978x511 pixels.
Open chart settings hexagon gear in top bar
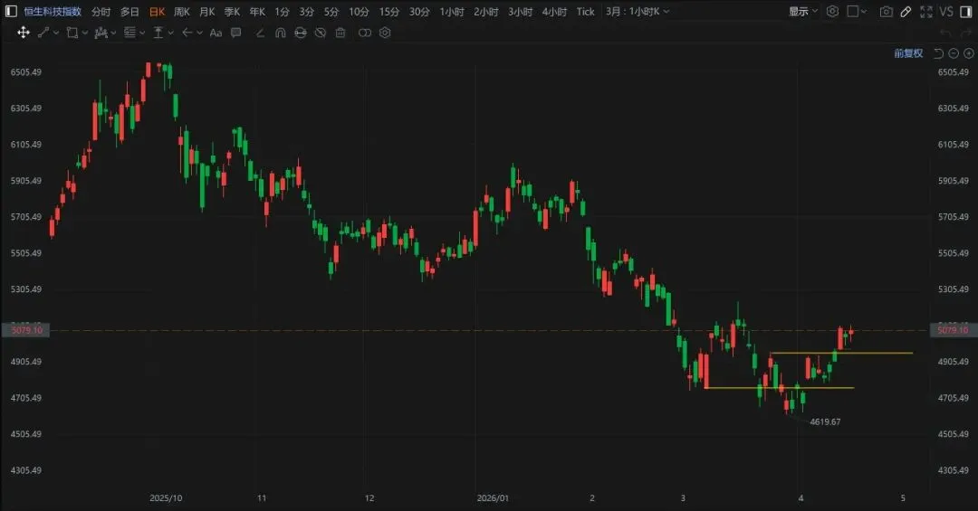click(832, 11)
